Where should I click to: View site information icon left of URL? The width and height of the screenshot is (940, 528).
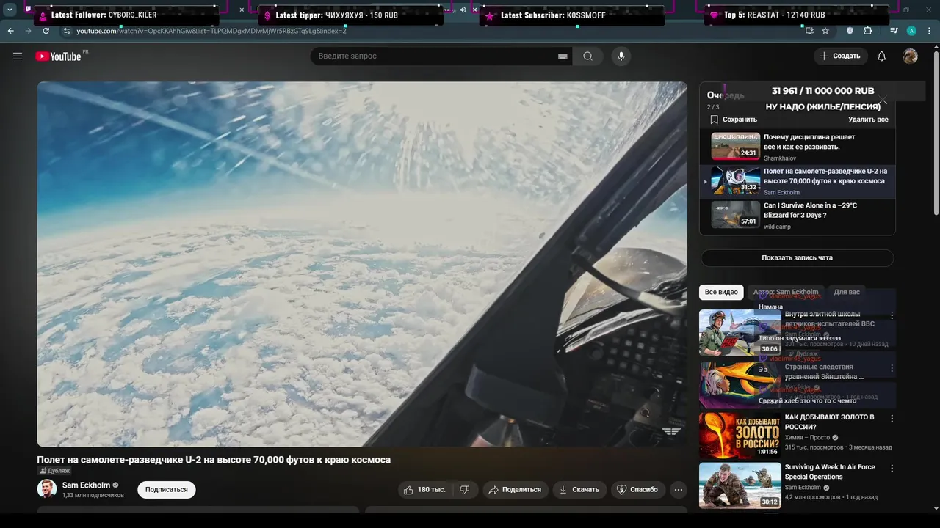tap(67, 31)
